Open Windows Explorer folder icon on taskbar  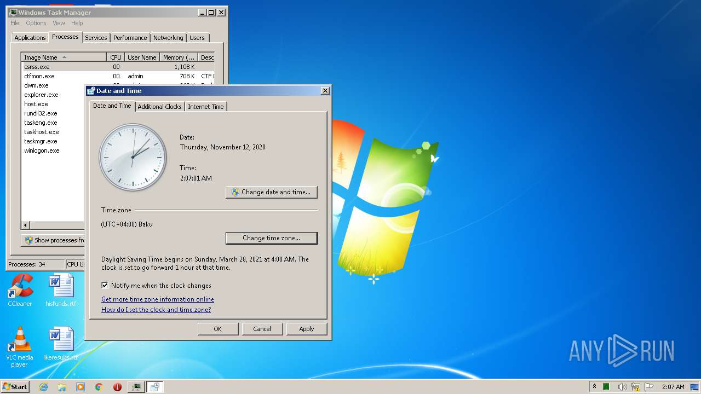pyautogui.click(x=62, y=387)
